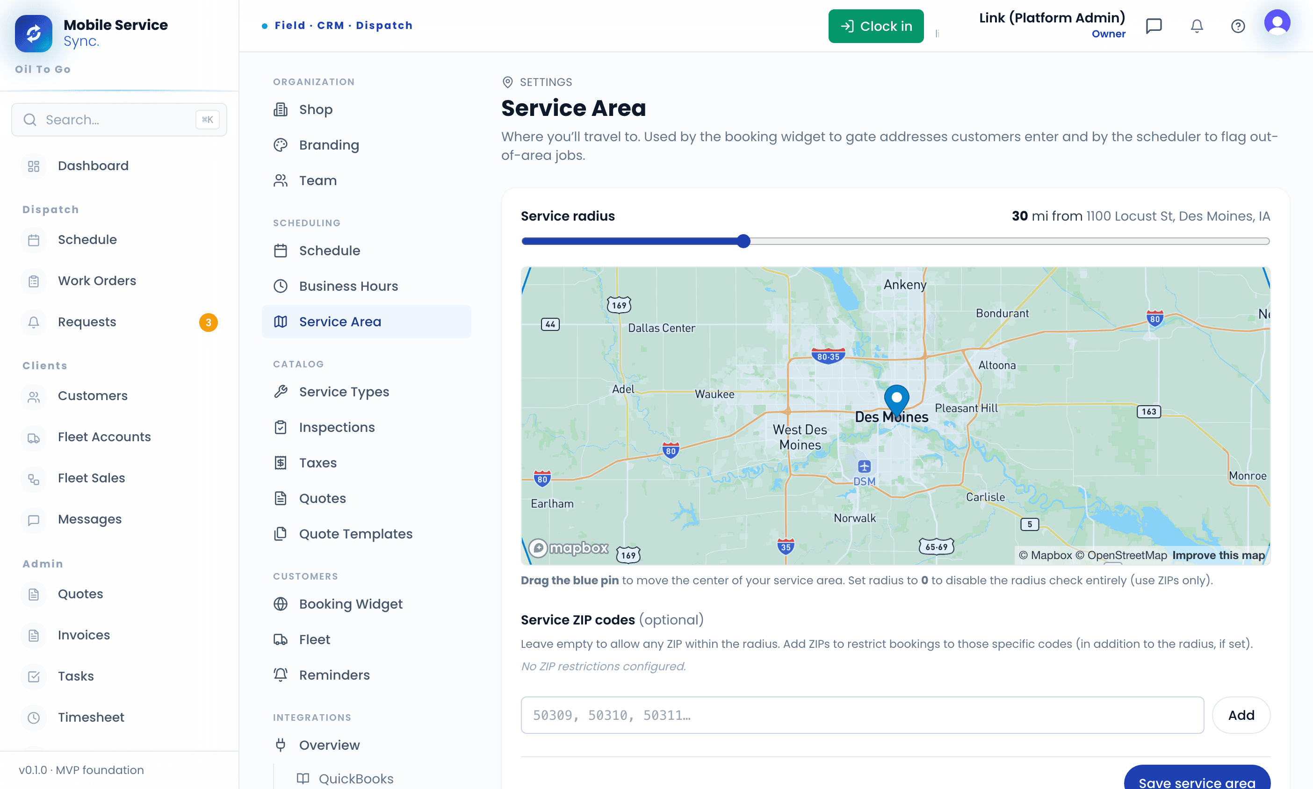1313x789 pixels.
Task: Click the Business Hours clock icon
Action: tap(280, 286)
